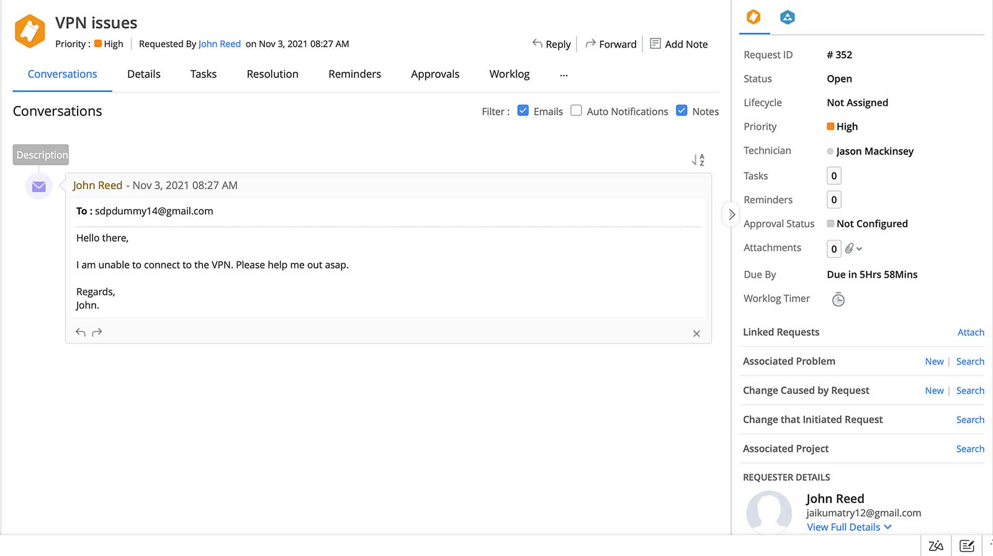993x556 pixels.
Task: Open the Worklog tab
Action: [509, 74]
